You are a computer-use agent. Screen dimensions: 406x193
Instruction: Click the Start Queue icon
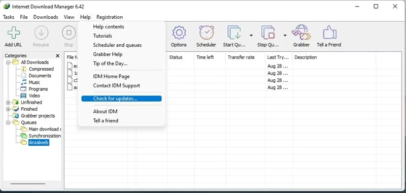(x=234, y=33)
